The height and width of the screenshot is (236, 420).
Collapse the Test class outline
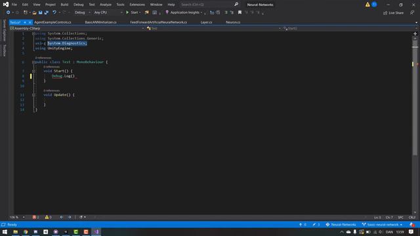[33, 62]
